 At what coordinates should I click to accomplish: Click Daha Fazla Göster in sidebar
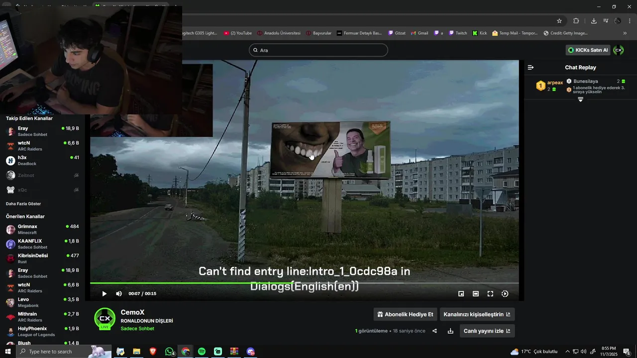[x=23, y=204]
